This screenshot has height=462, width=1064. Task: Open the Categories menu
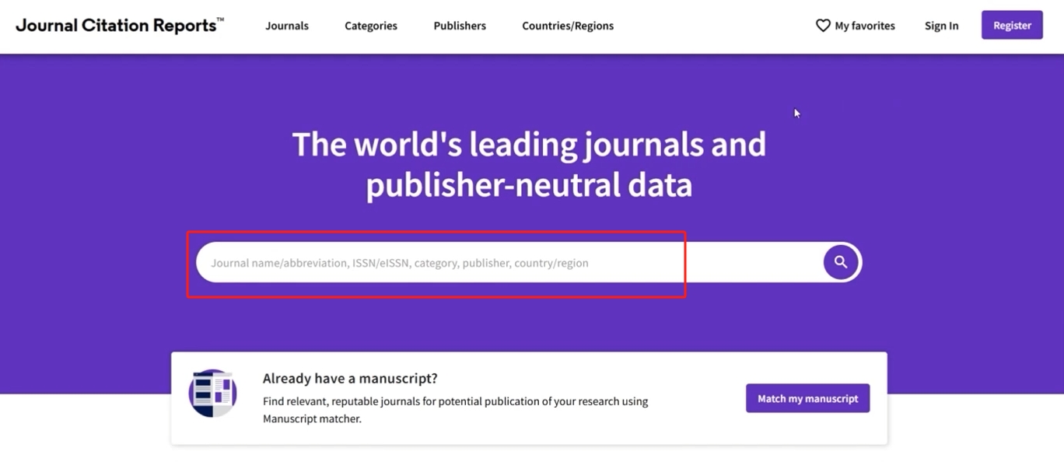point(371,26)
